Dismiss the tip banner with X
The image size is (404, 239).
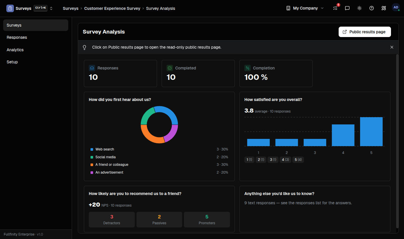(392, 47)
